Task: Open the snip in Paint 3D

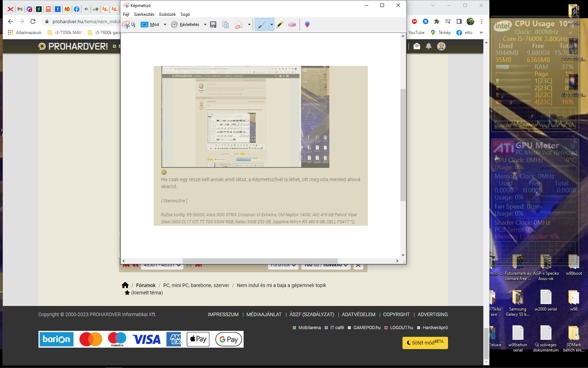Action: [x=307, y=25]
